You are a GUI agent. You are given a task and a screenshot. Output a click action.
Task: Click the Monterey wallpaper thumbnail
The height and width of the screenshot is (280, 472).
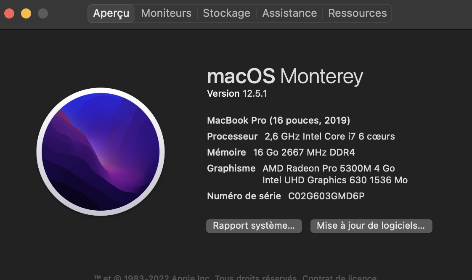click(x=101, y=151)
